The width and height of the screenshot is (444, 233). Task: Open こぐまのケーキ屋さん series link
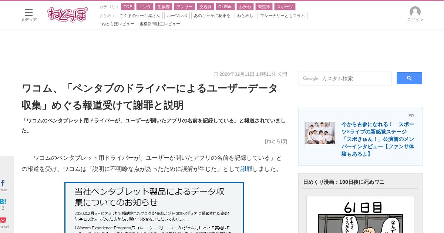pos(140,16)
